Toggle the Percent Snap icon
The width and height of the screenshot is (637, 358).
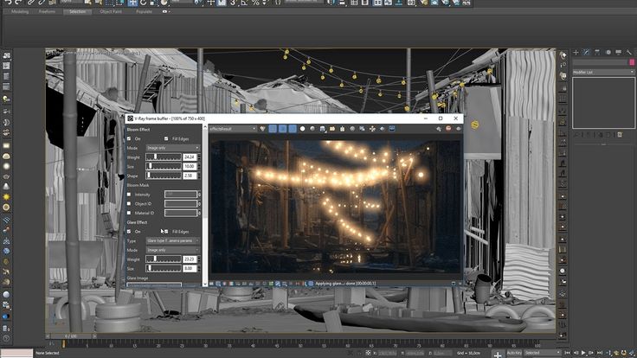(255, 3)
